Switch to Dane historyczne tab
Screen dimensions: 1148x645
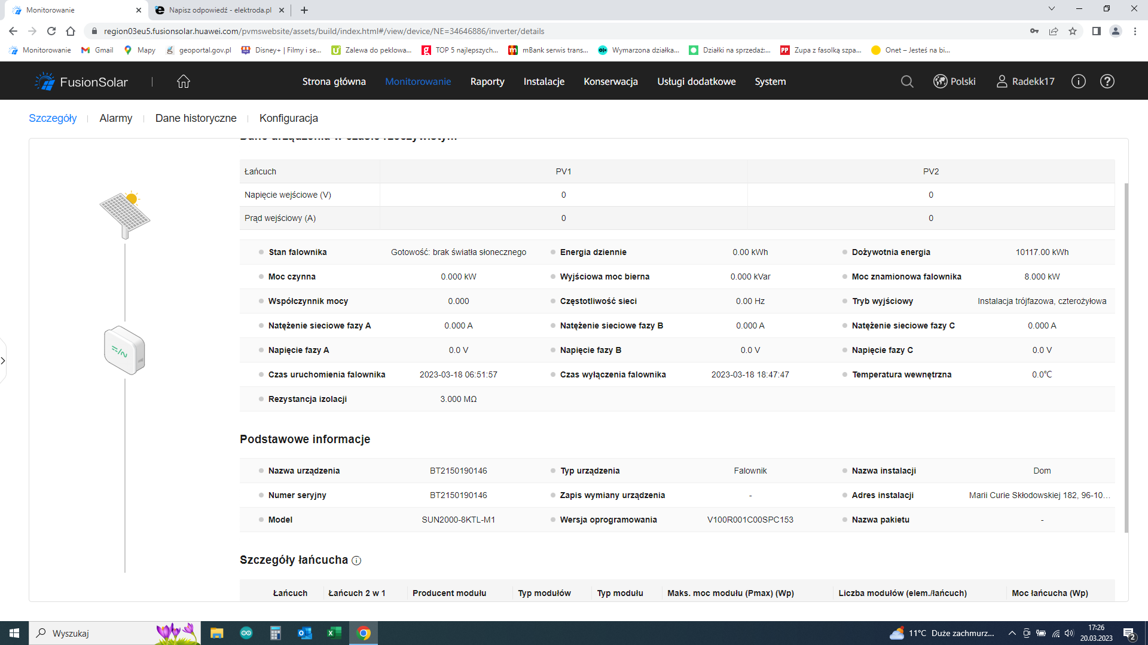click(x=196, y=118)
